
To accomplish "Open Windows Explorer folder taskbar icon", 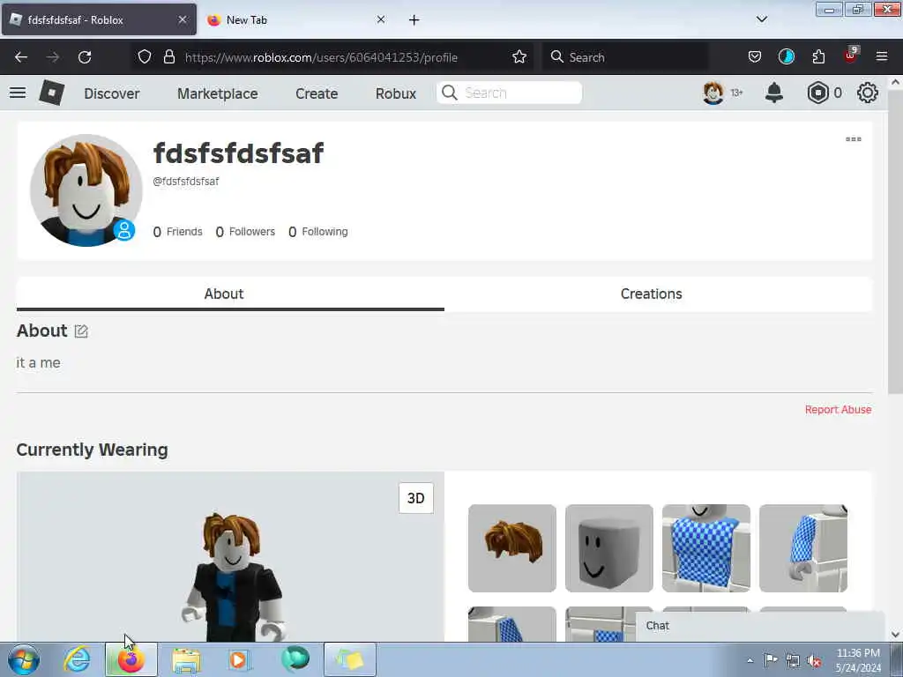I will 186,659.
